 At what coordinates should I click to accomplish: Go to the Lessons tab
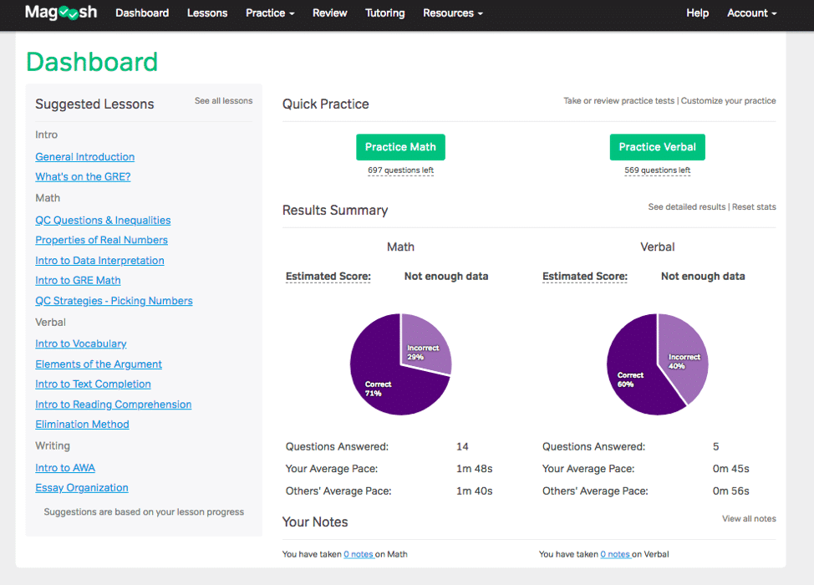coord(206,13)
